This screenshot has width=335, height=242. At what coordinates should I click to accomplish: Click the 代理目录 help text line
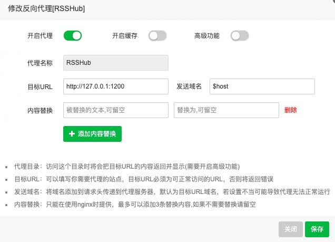coord(126,166)
